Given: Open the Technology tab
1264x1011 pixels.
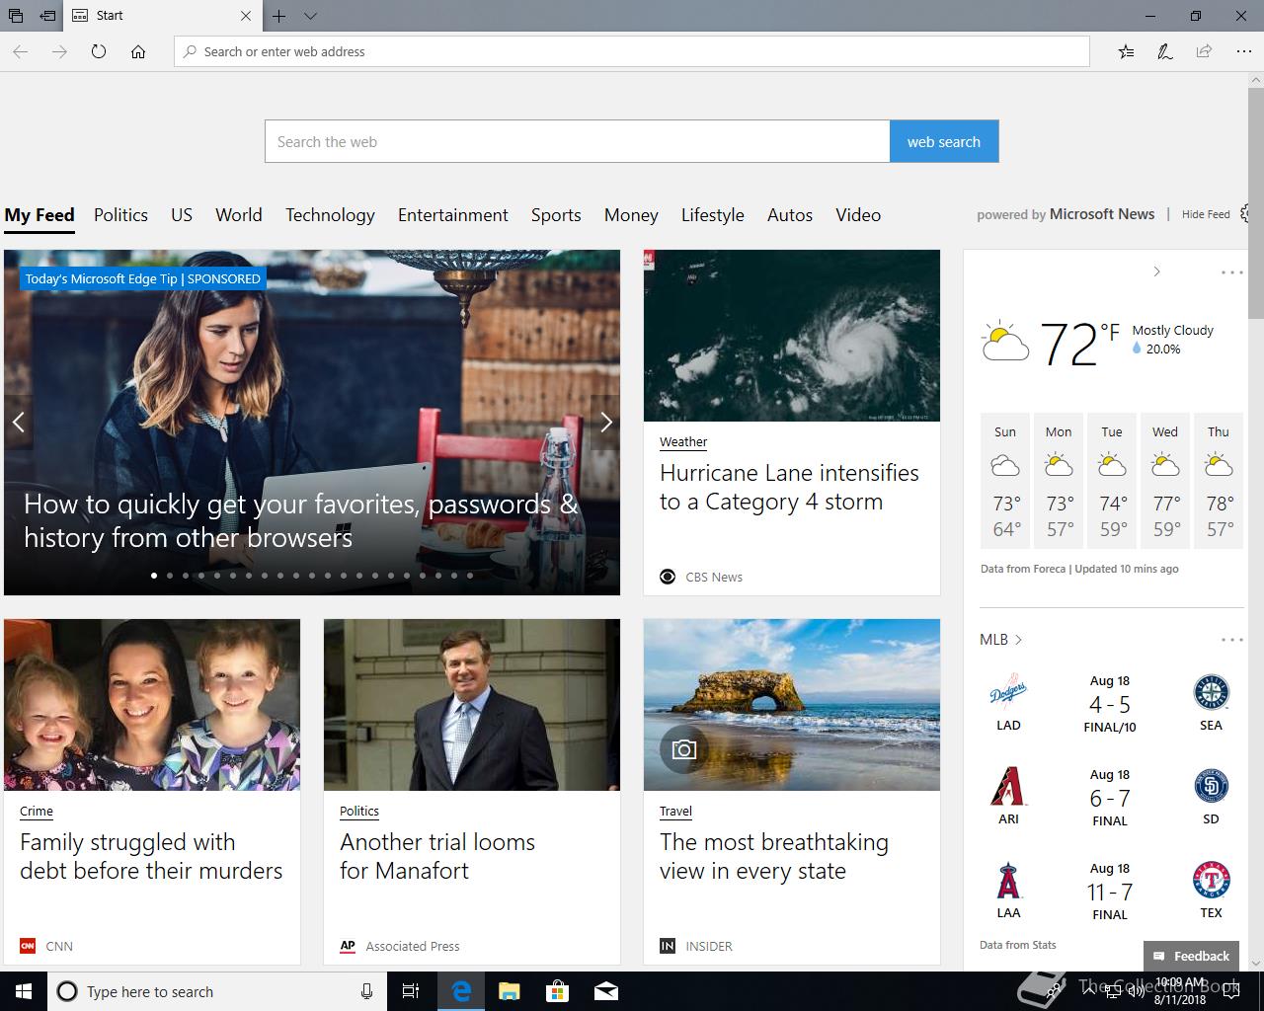Looking at the screenshot, I should tap(330, 214).
